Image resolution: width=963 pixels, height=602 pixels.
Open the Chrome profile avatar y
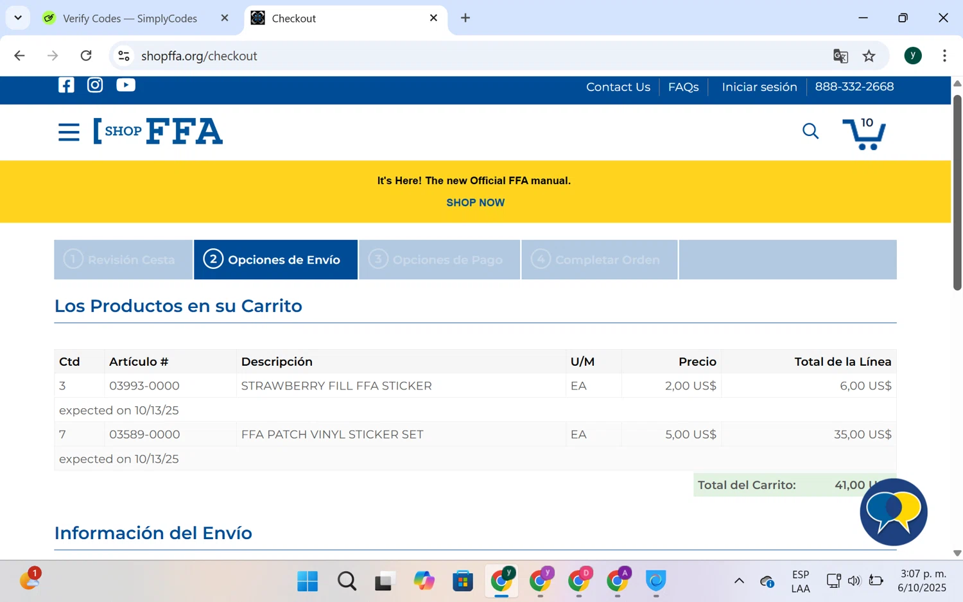click(913, 56)
